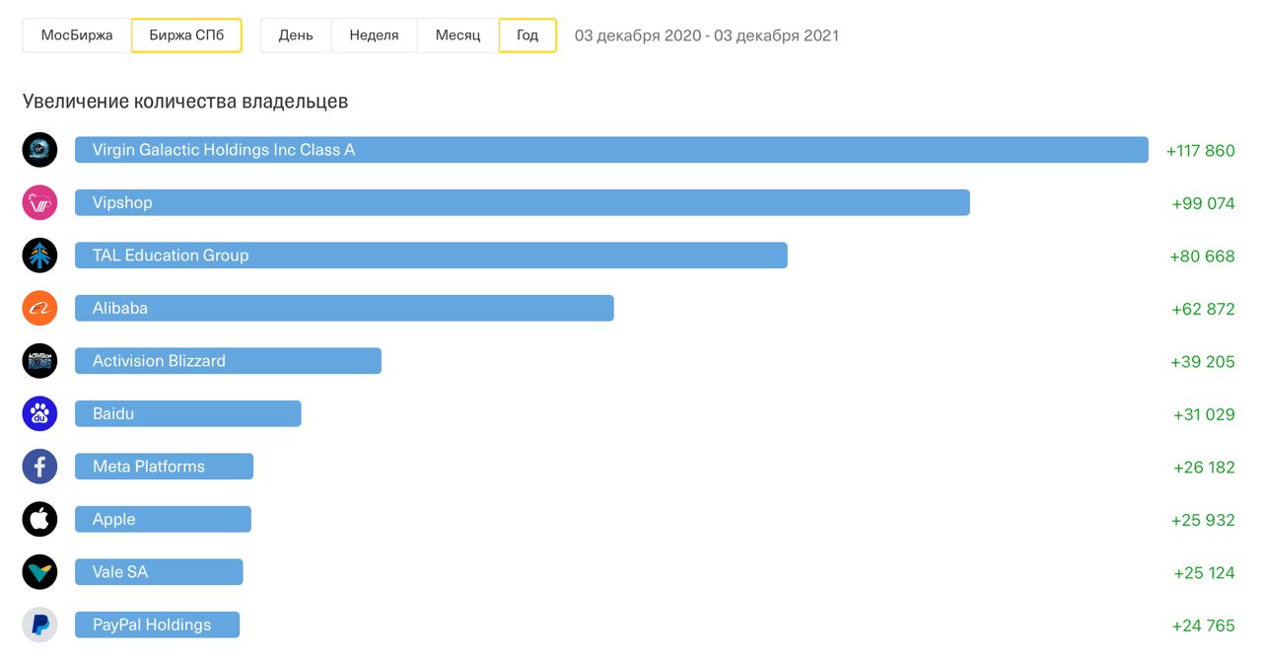The width and height of the screenshot is (1262, 659).
Task: Click the orange Alibaba logo icon
Action: pyautogui.click(x=40, y=309)
